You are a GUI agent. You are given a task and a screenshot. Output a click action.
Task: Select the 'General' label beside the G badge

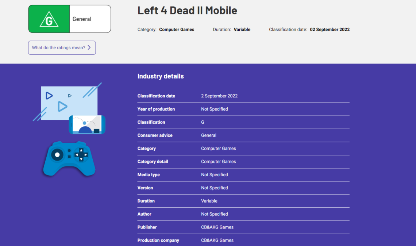[82, 19]
